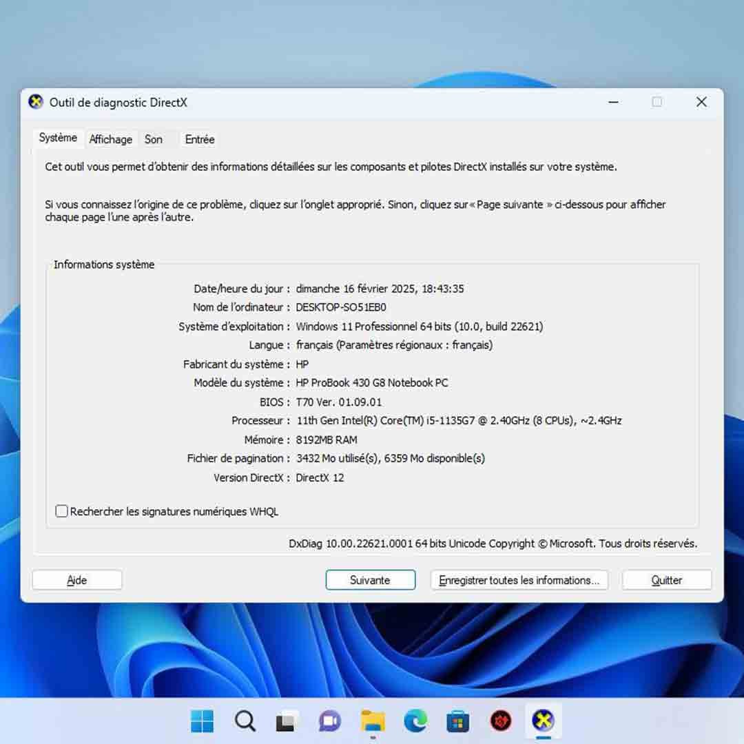
Task: Open the red round taskbar app
Action: click(501, 721)
